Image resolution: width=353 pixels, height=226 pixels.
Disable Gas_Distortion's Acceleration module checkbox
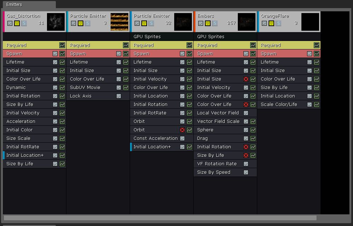55,121
